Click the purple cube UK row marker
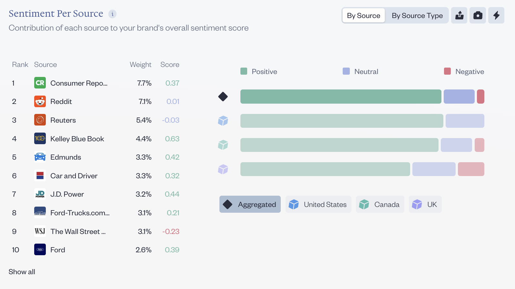 (223, 169)
